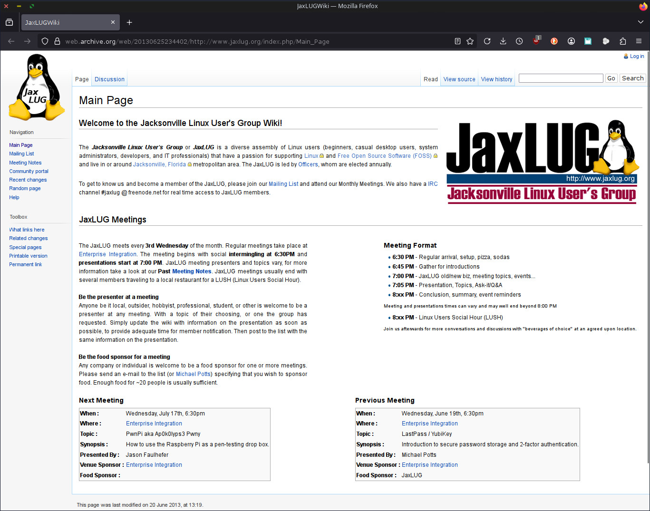The height and width of the screenshot is (511, 650).
Task: Click the View source tab
Action: [x=459, y=79]
